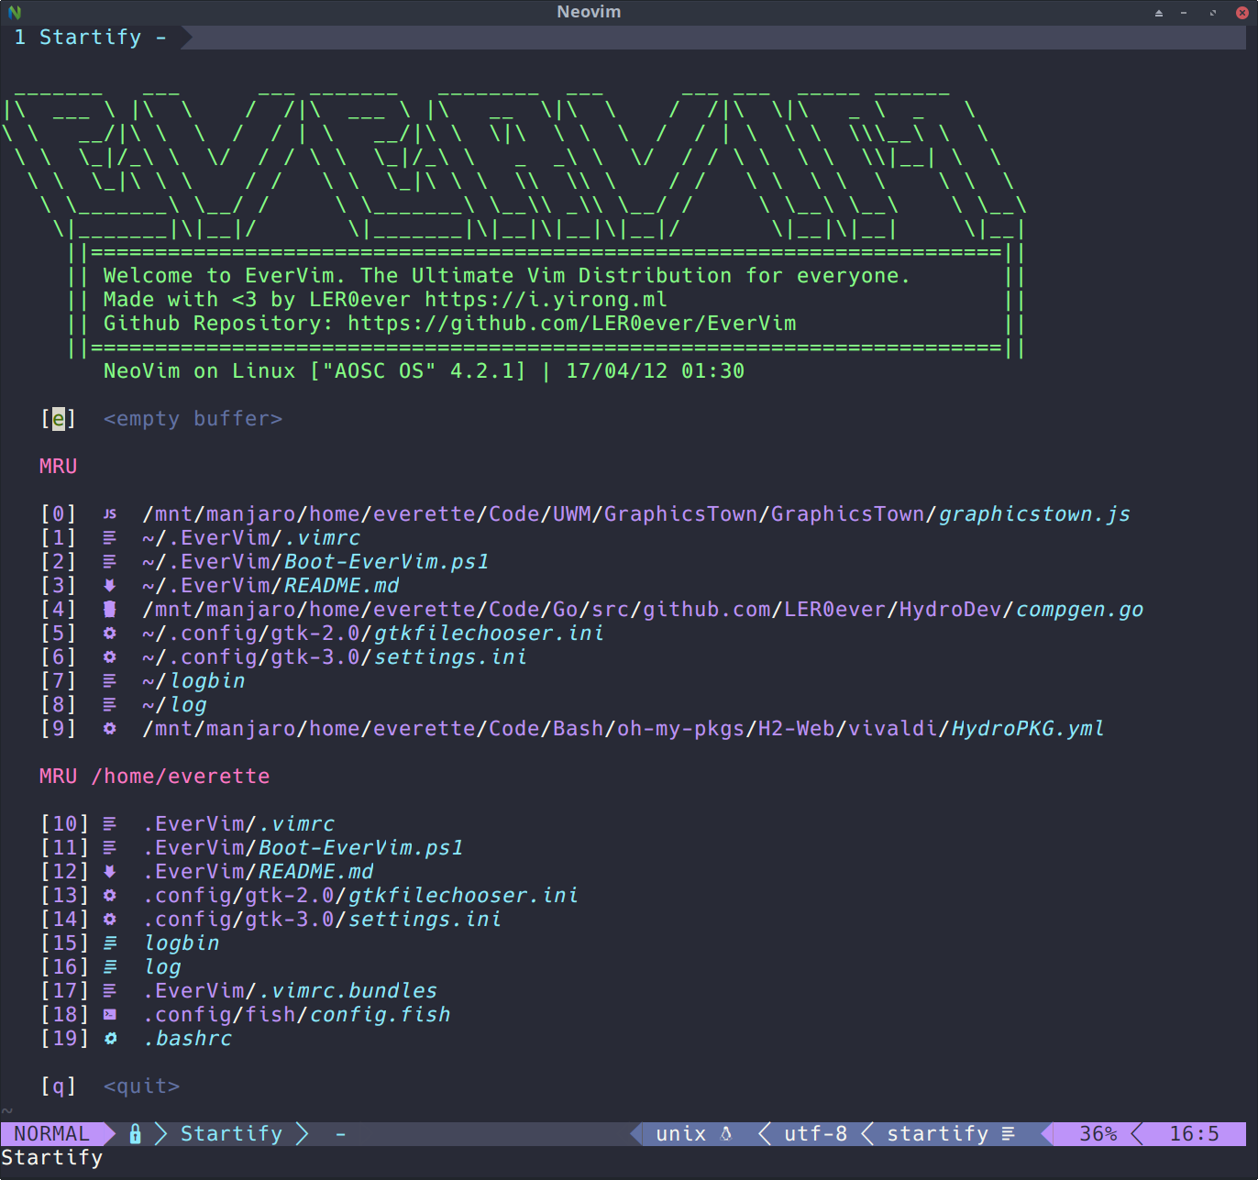
Task: Click the 36% position indicator
Action: click(1098, 1134)
